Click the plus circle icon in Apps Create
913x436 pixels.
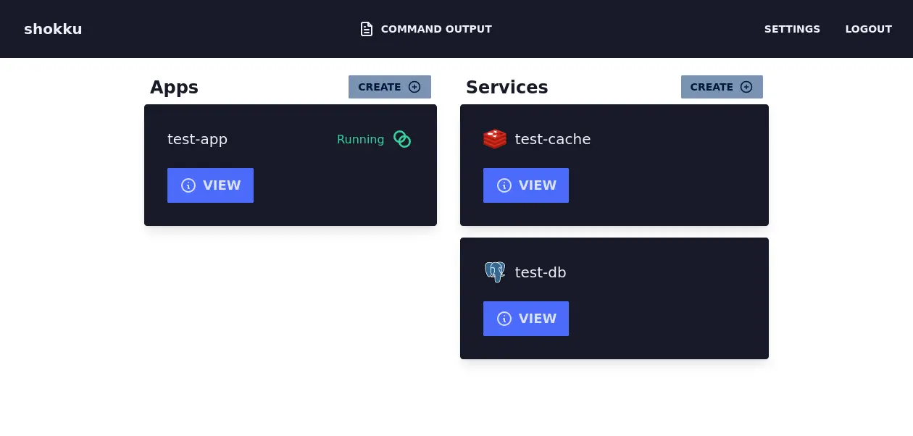pos(414,87)
